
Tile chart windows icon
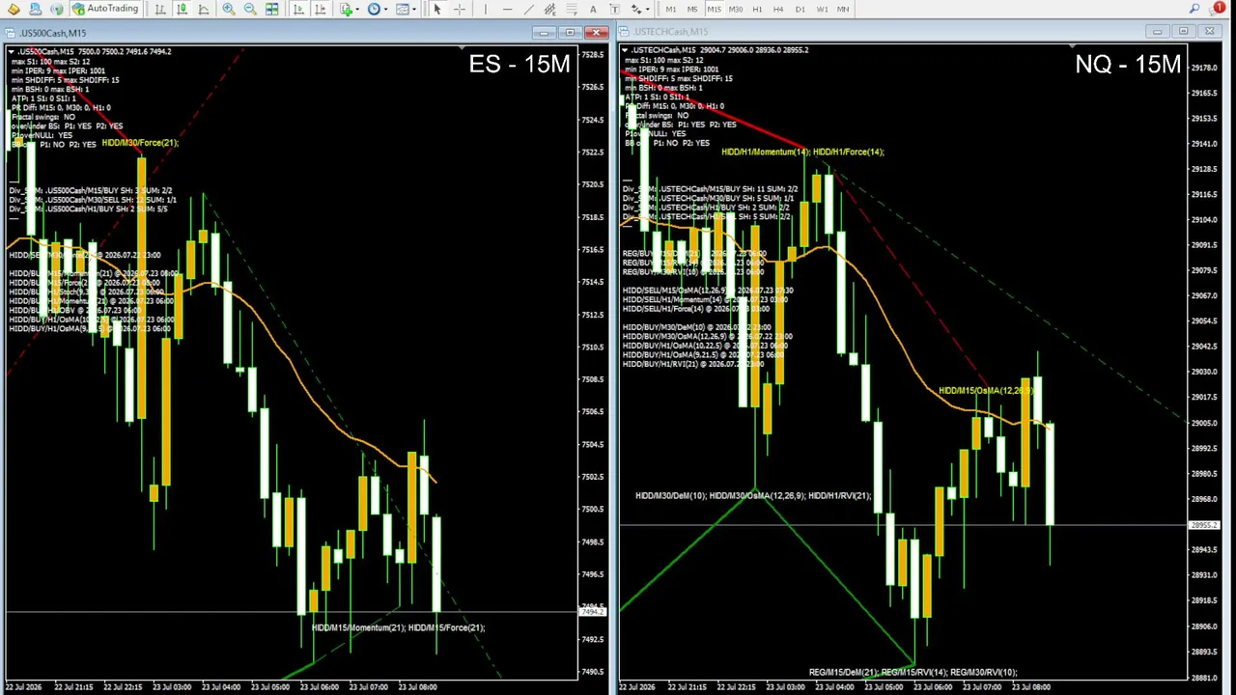[x=272, y=9]
